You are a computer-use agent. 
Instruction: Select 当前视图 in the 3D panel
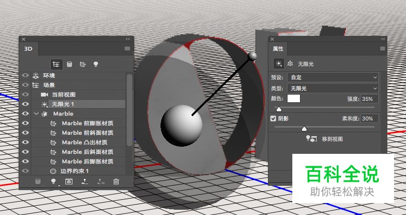(x=64, y=95)
